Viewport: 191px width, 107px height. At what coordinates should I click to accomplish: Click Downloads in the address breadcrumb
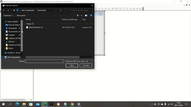tap(42, 10)
